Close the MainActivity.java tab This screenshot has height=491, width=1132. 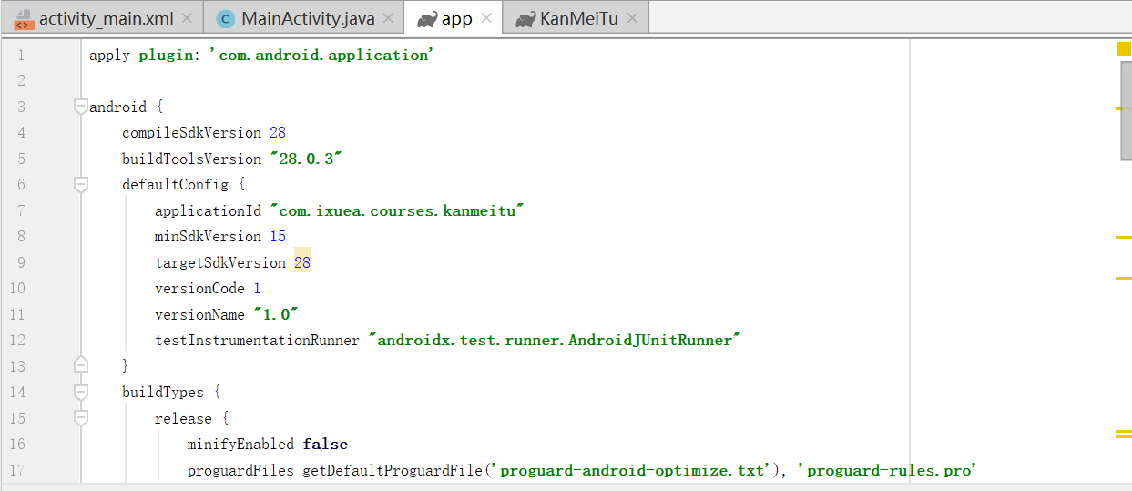tap(389, 18)
